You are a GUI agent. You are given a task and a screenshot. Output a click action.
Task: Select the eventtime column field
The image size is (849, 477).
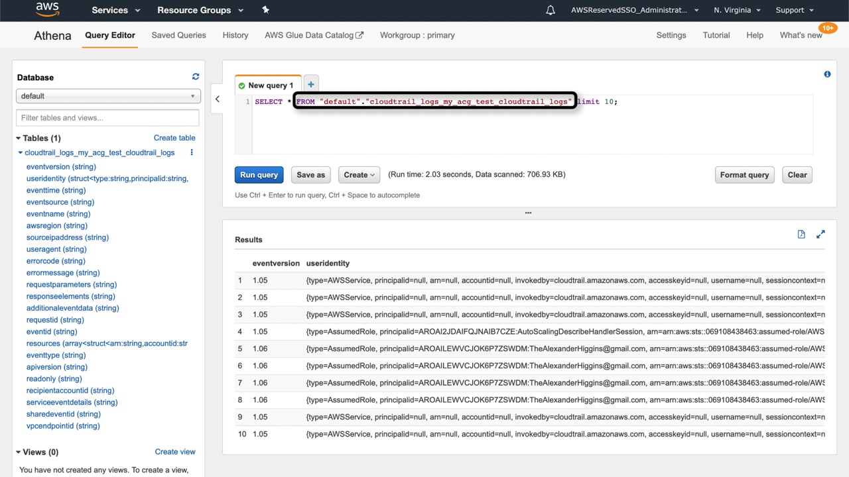(x=56, y=191)
